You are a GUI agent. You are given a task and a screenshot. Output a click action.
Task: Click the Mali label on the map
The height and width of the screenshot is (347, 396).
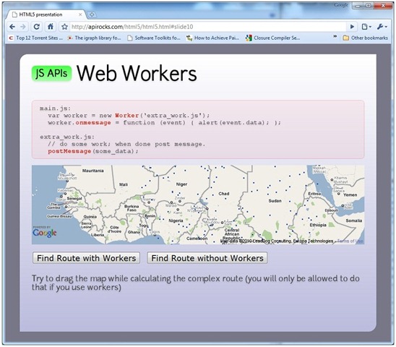(x=124, y=184)
